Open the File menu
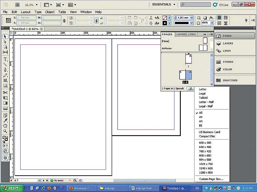Viewport: 257px width, 192px height. (x=5, y=12)
